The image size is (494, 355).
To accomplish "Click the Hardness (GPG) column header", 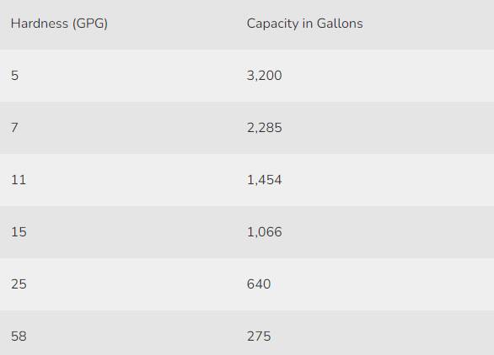I will click(x=59, y=24).
